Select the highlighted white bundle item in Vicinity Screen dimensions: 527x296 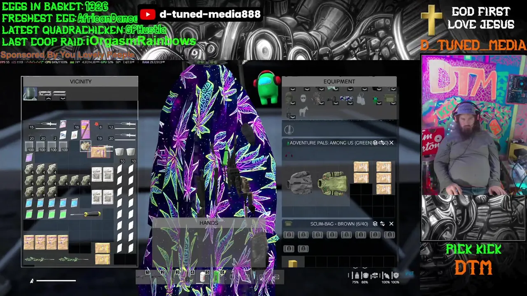pyautogui.click(x=85, y=146)
